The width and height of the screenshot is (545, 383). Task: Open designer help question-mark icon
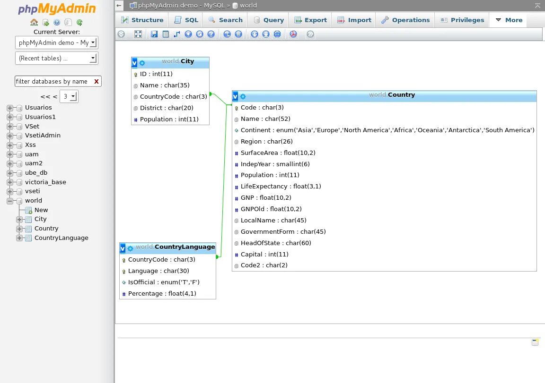tap(211, 34)
